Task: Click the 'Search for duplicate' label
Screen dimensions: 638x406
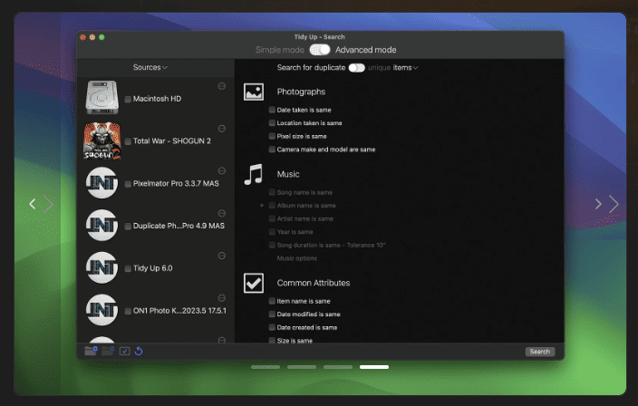Action: [x=311, y=68]
